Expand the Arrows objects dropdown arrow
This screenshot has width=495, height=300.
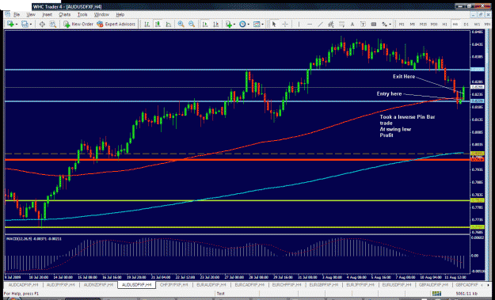(390, 25)
